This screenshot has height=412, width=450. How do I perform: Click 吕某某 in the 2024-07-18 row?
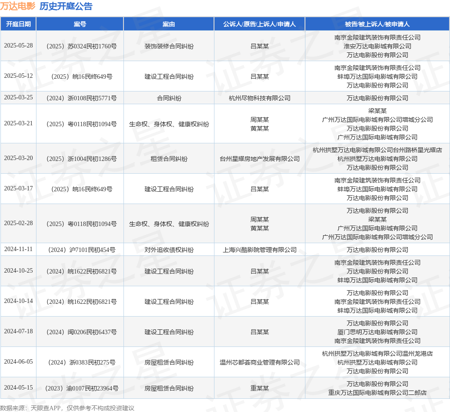click(259, 332)
